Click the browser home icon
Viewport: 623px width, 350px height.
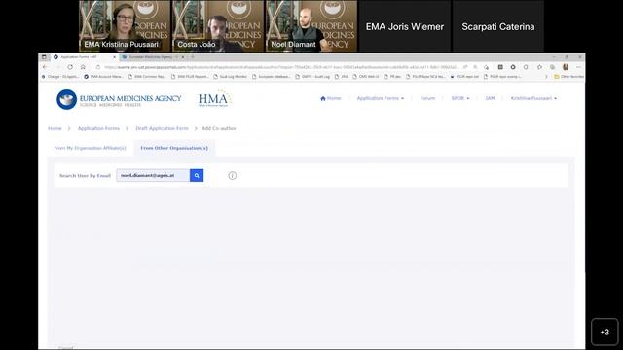click(x=83, y=67)
